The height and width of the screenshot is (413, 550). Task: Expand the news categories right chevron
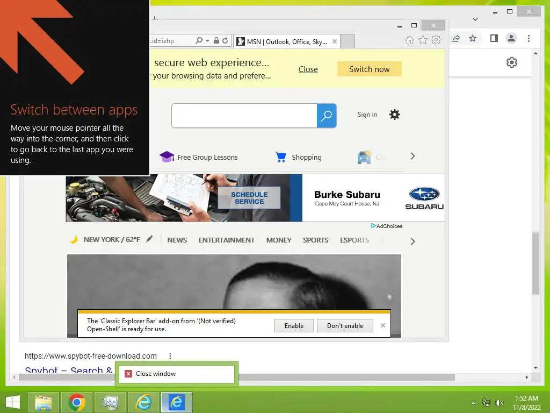point(413,241)
